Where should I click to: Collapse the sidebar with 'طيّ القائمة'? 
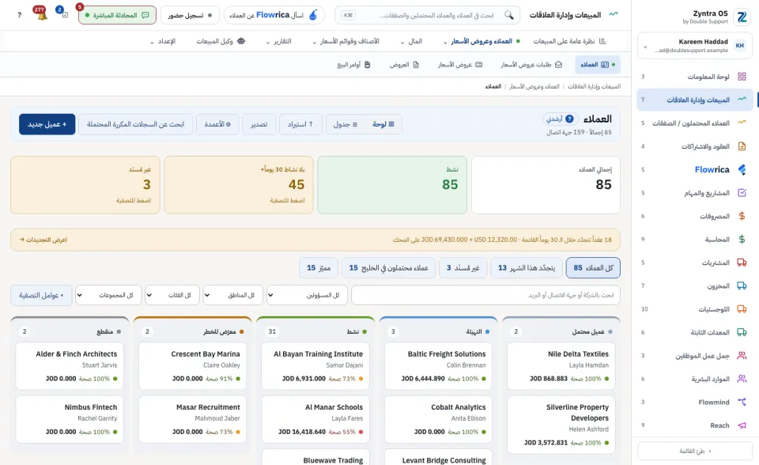point(695,451)
